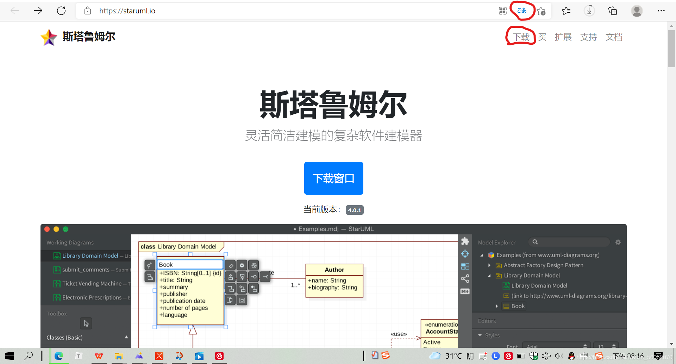
Task: Click the Book class name field
Action: 190,265
